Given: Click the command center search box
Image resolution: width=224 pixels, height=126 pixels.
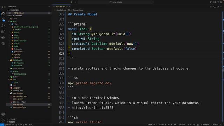Looking at the screenshot, I should (x=115, y=2).
